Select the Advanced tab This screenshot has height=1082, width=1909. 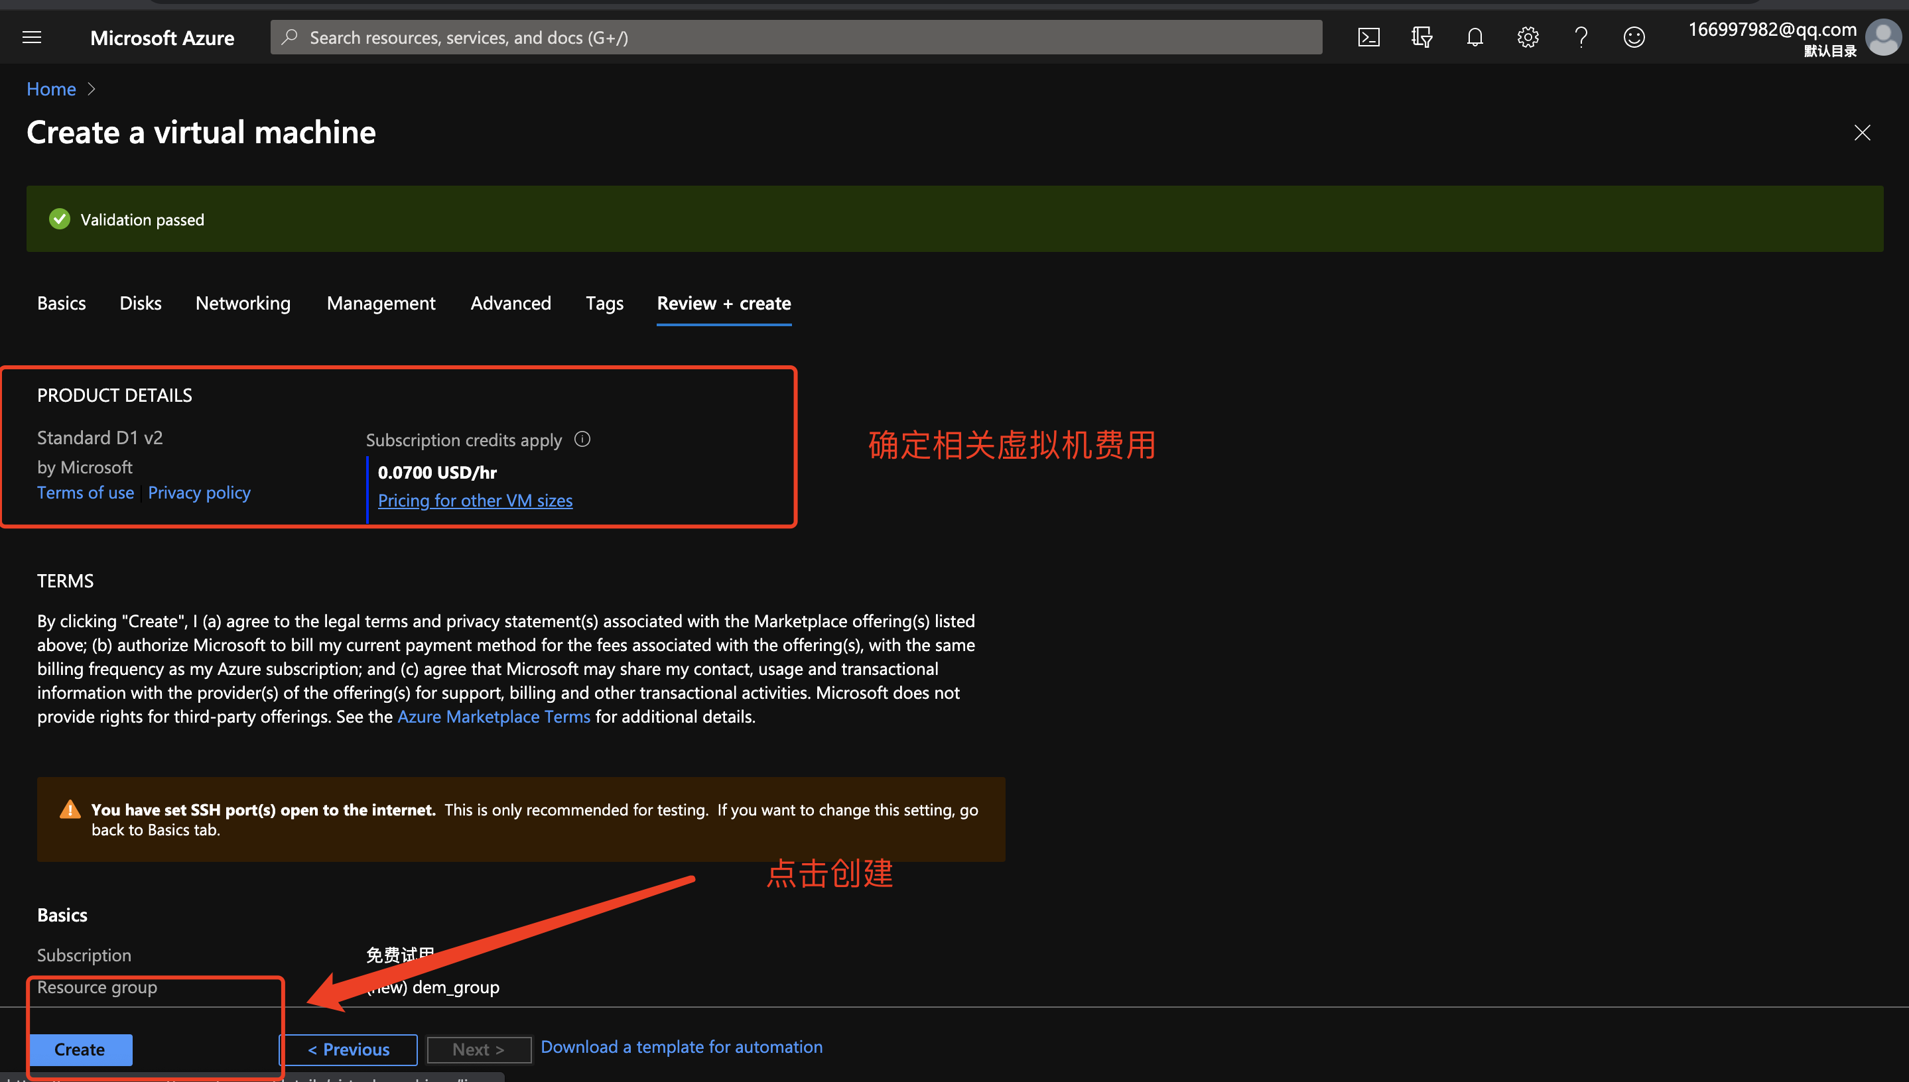coord(511,303)
